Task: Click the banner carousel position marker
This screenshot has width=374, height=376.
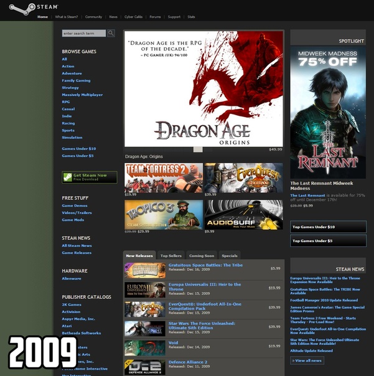Action: click(x=198, y=149)
